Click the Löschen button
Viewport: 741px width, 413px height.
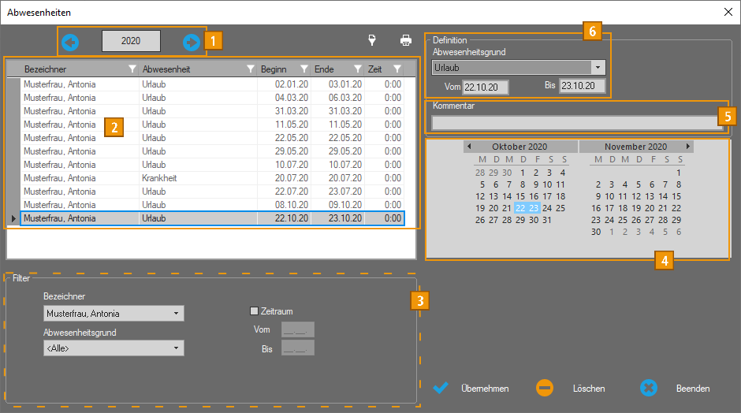click(x=571, y=389)
